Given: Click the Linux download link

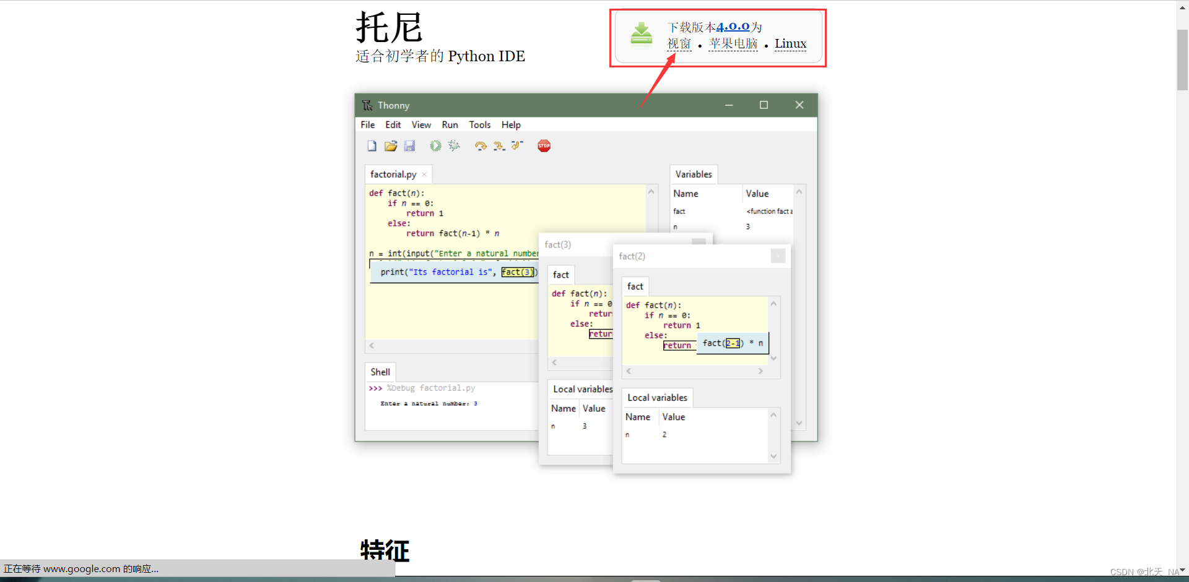Looking at the screenshot, I should pyautogui.click(x=790, y=43).
